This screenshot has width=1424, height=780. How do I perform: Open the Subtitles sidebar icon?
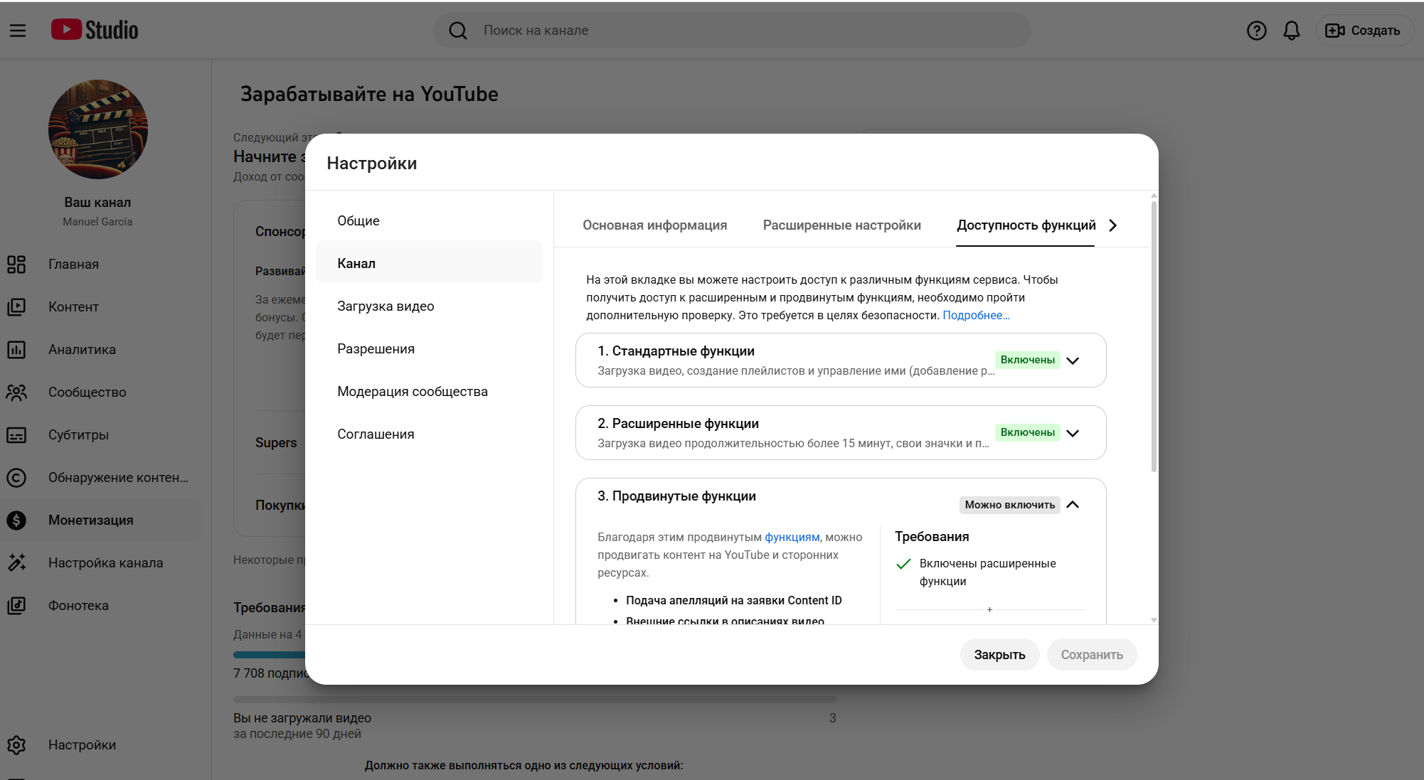[16, 435]
